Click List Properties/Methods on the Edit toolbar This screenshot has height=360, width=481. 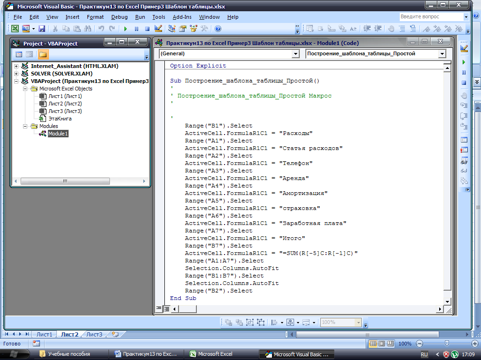point(310,29)
